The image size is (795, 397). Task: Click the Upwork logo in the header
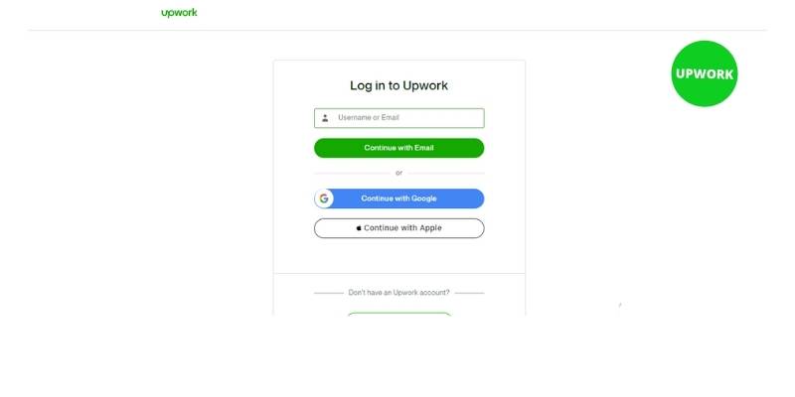(x=179, y=13)
